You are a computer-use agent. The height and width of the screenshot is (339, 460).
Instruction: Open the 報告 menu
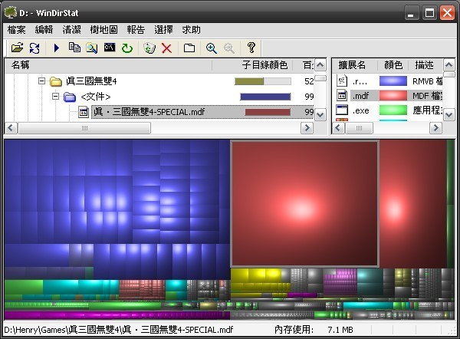(x=136, y=30)
